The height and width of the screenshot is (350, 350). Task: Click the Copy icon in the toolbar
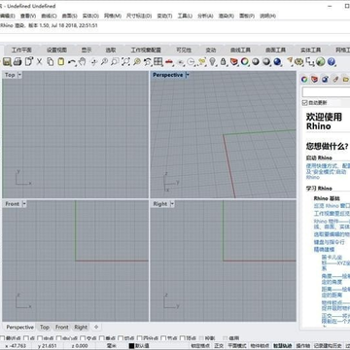51,61
